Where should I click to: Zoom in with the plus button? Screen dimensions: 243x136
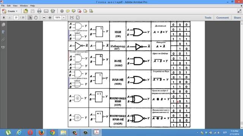click(50, 17)
